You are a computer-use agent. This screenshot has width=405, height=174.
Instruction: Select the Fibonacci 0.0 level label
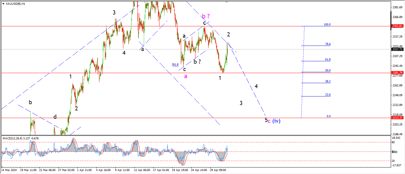click(329, 116)
